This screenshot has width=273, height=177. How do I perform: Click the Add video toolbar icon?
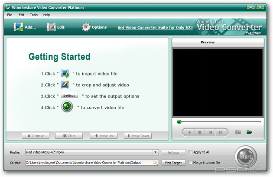25,27
